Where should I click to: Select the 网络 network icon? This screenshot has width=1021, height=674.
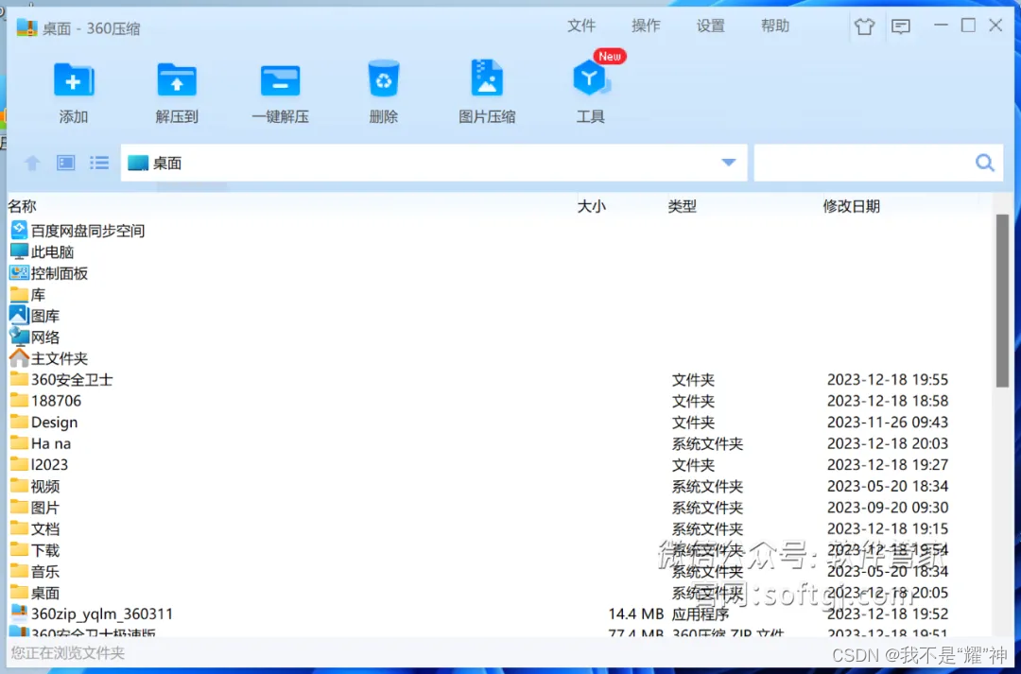click(x=20, y=337)
